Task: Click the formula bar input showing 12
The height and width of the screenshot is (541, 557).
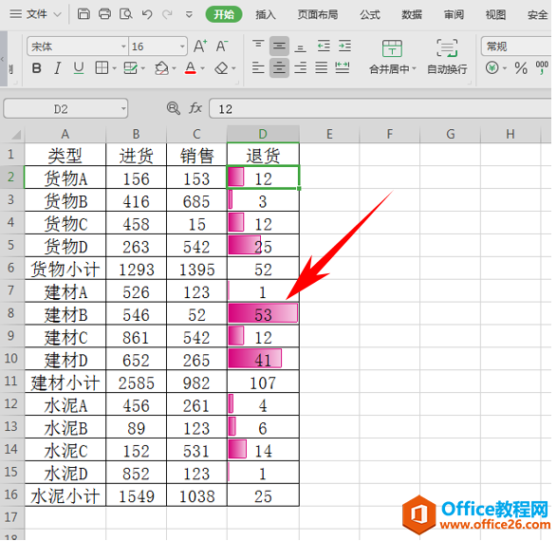Action: 381,108
